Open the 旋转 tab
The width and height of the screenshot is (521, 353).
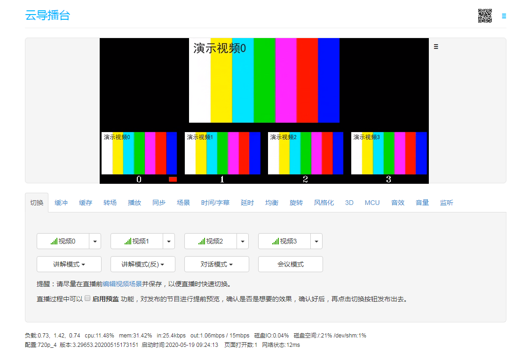pyautogui.click(x=296, y=203)
